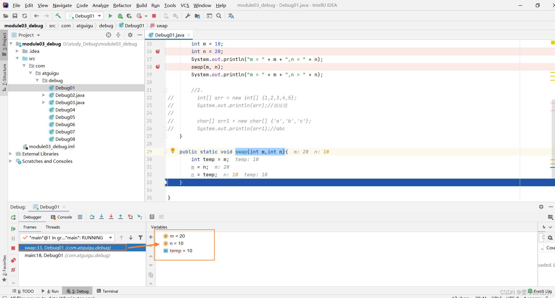Synchronize files with refresh icon

click(25, 16)
